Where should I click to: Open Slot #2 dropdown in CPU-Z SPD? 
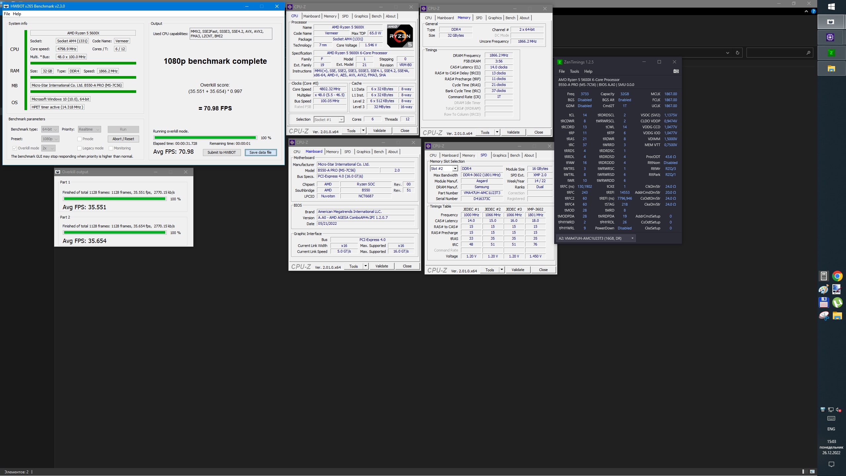click(444, 169)
